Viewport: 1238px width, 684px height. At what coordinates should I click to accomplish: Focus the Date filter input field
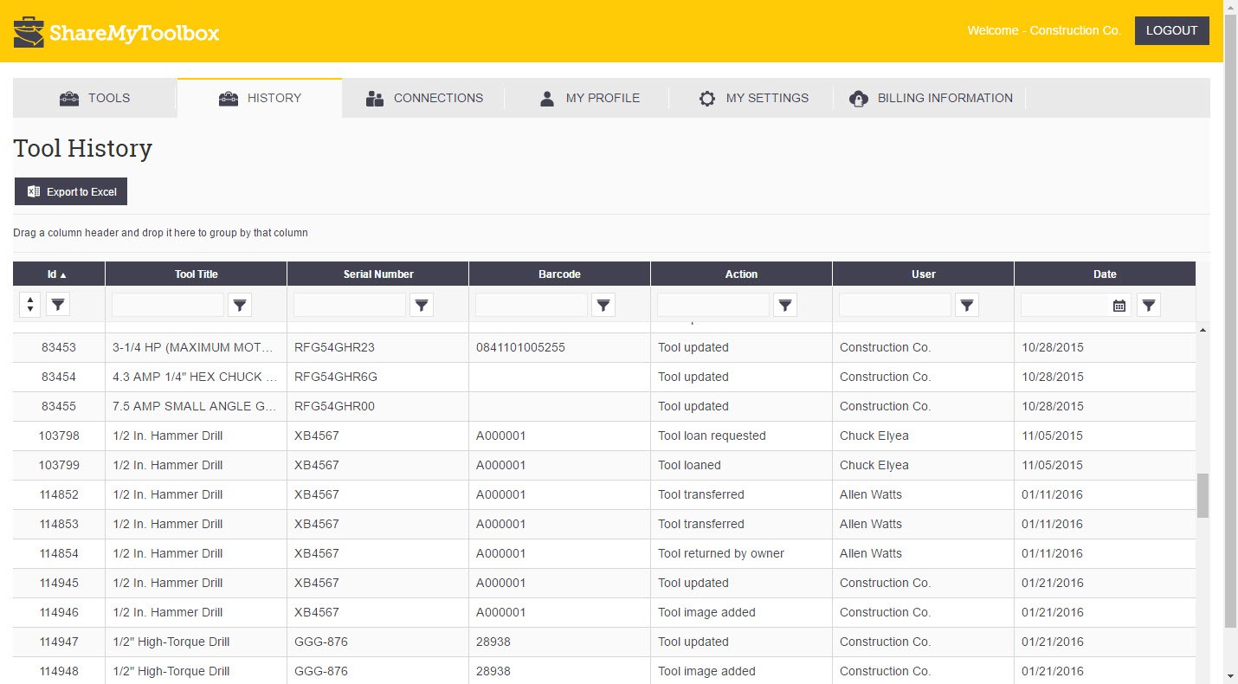coord(1066,305)
